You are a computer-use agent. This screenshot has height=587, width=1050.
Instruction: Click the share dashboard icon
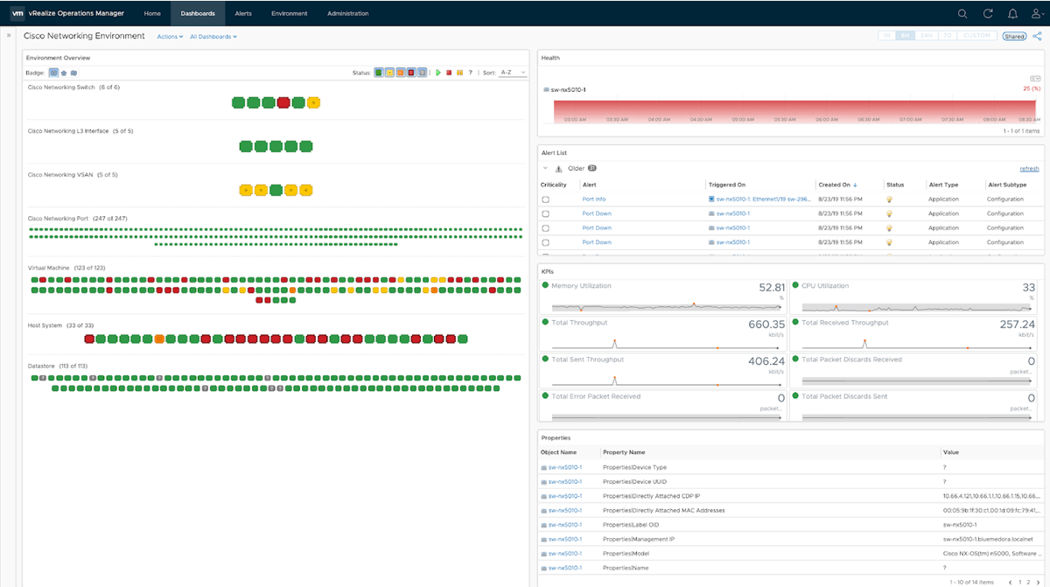(x=1038, y=36)
